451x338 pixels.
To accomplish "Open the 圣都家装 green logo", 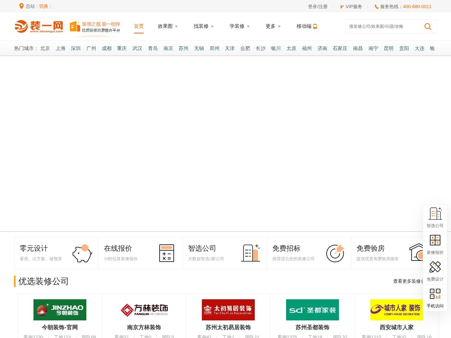I will tap(313, 310).
